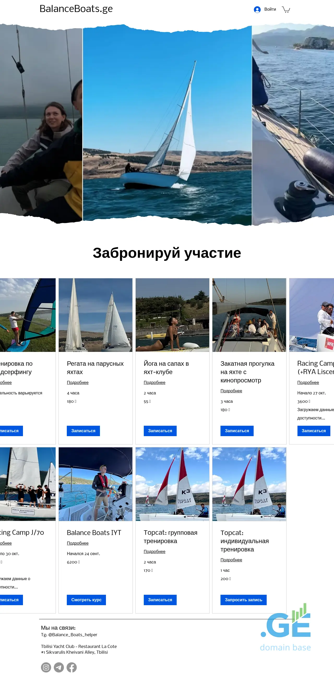Click Войти to log in
This screenshot has height=679, width=334.
270,9
